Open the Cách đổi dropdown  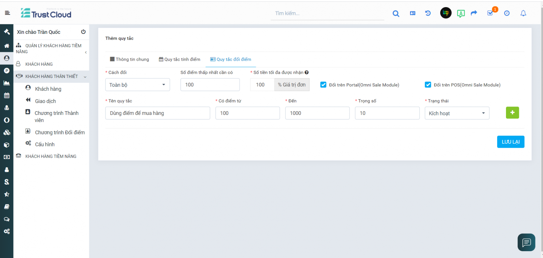137,85
